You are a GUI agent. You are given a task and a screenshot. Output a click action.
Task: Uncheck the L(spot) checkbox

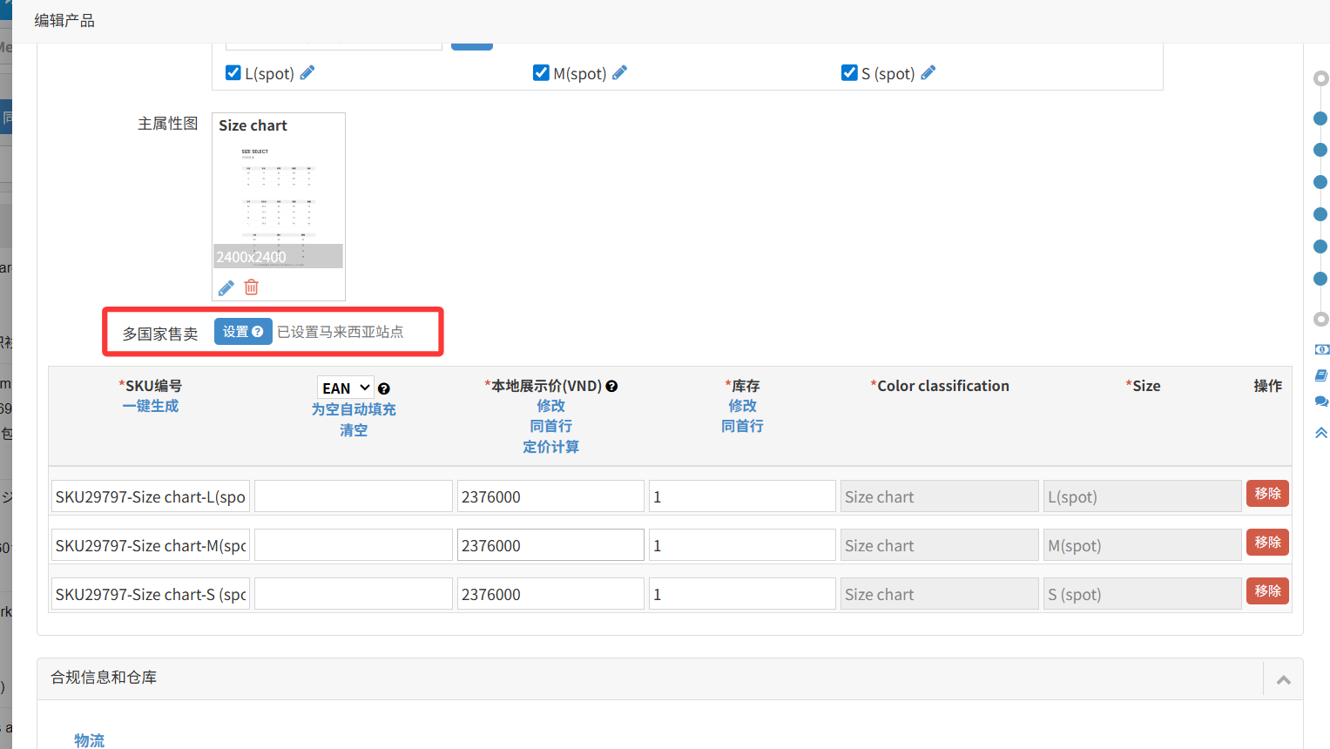point(233,73)
